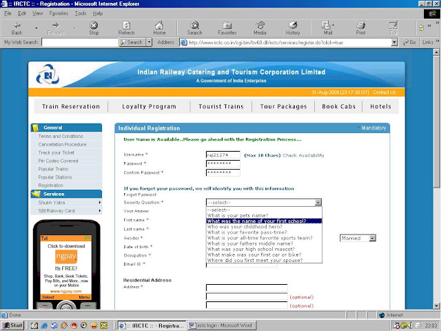Open Cancellation Procedure link
The height and width of the screenshot is (331, 441).
tap(62, 144)
